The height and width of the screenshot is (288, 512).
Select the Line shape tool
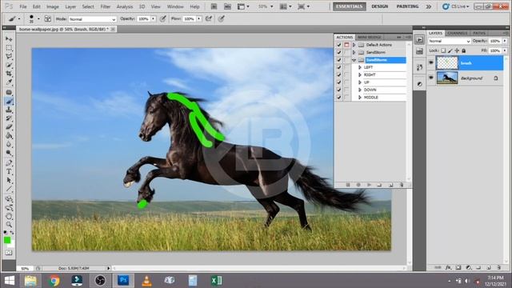(9, 189)
